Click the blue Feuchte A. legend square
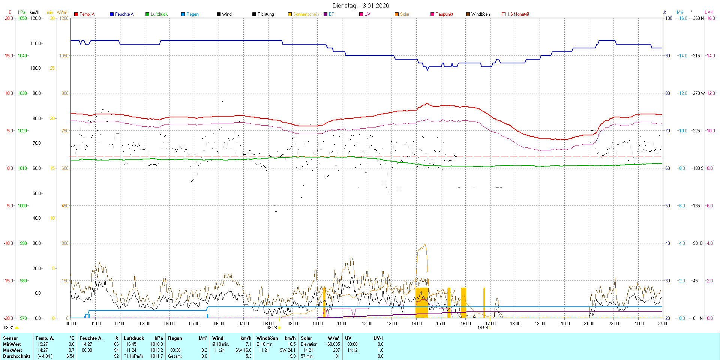This screenshot has width=720, height=360. [x=112, y=14]
